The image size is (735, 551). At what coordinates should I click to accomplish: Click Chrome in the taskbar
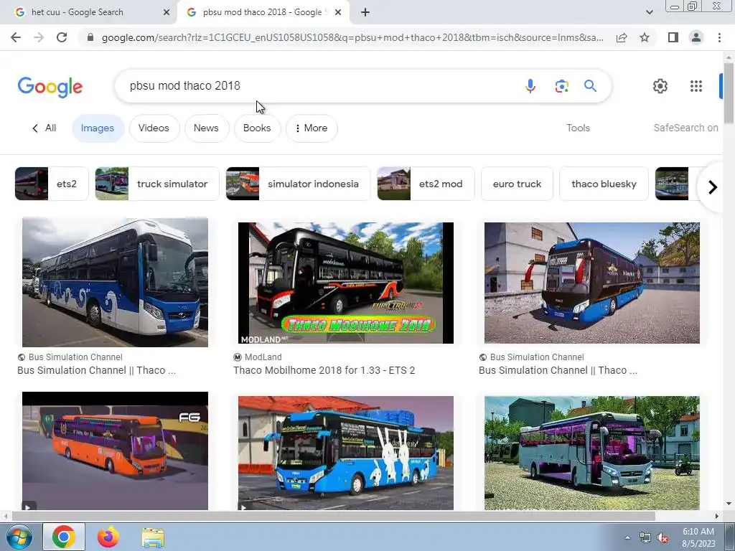coord(64,537)
